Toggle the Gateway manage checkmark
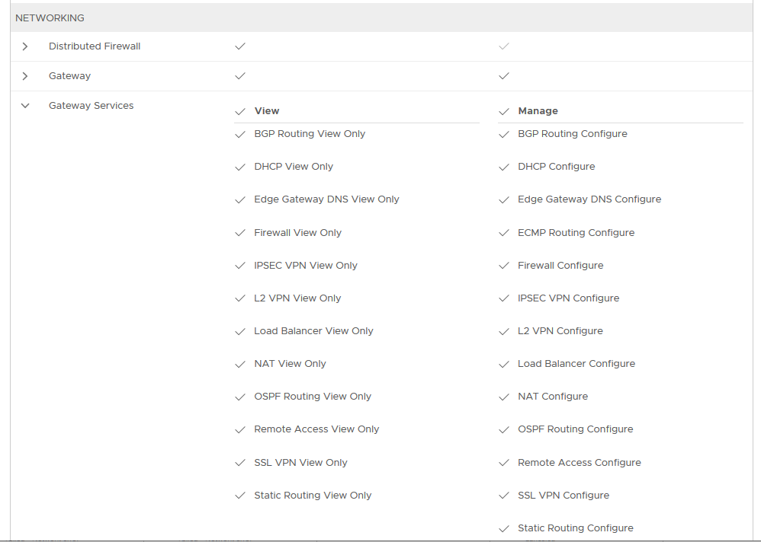The image size is (761, 542). tap(503, 76)
